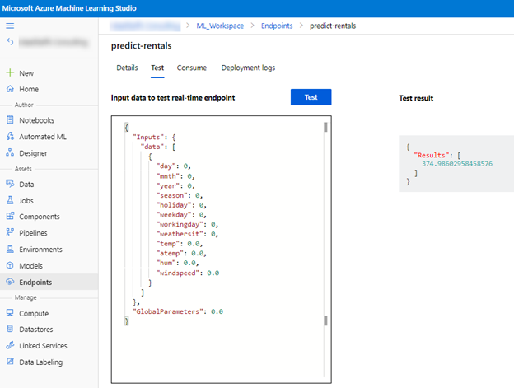Click the back arrow workspace icon
Image resolution: width=514 pixels, height=388 pixels.
tap(10, 41)
